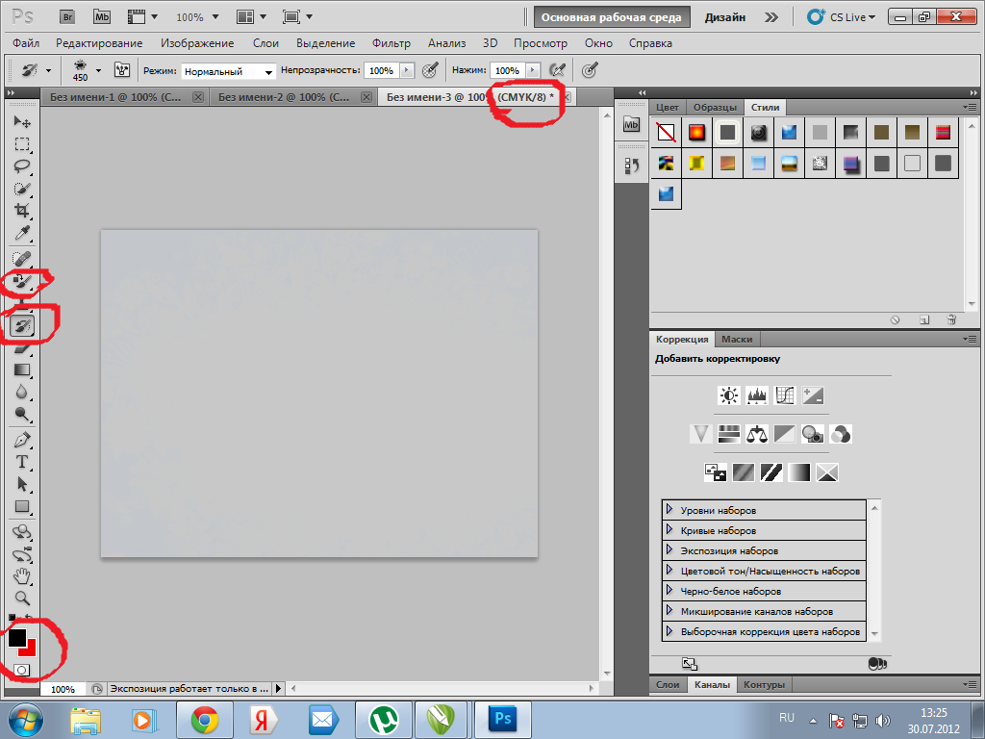Select the Dodge tool
This screenshot has width=985, height=739.
[x=22, y=414]
